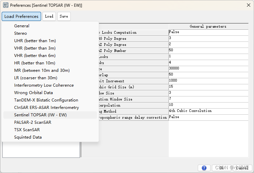
Task: Close the Preferences window
Action: (x=249, y=5)
